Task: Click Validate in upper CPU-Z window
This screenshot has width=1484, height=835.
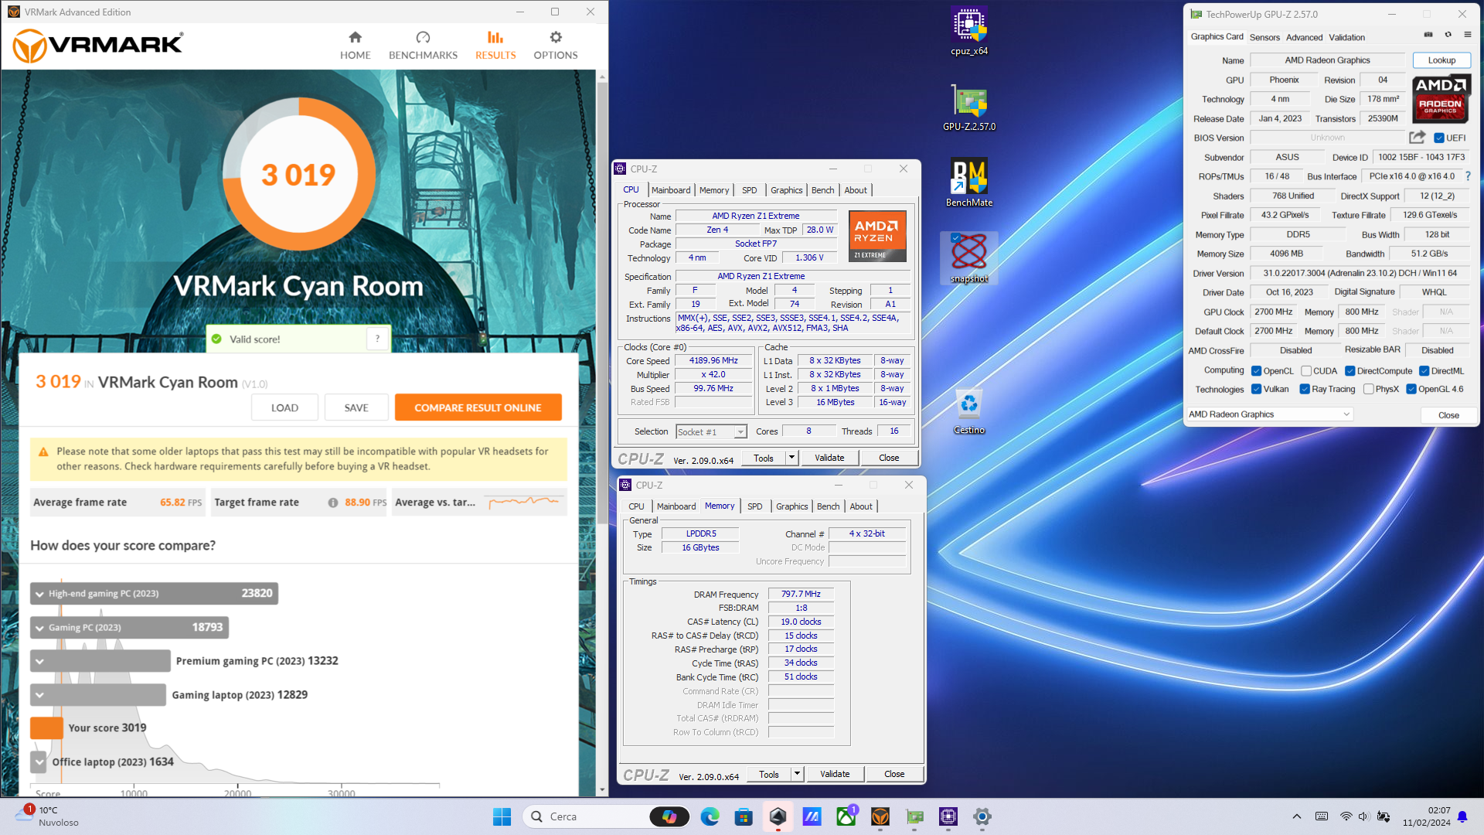Action: (829, 458)
